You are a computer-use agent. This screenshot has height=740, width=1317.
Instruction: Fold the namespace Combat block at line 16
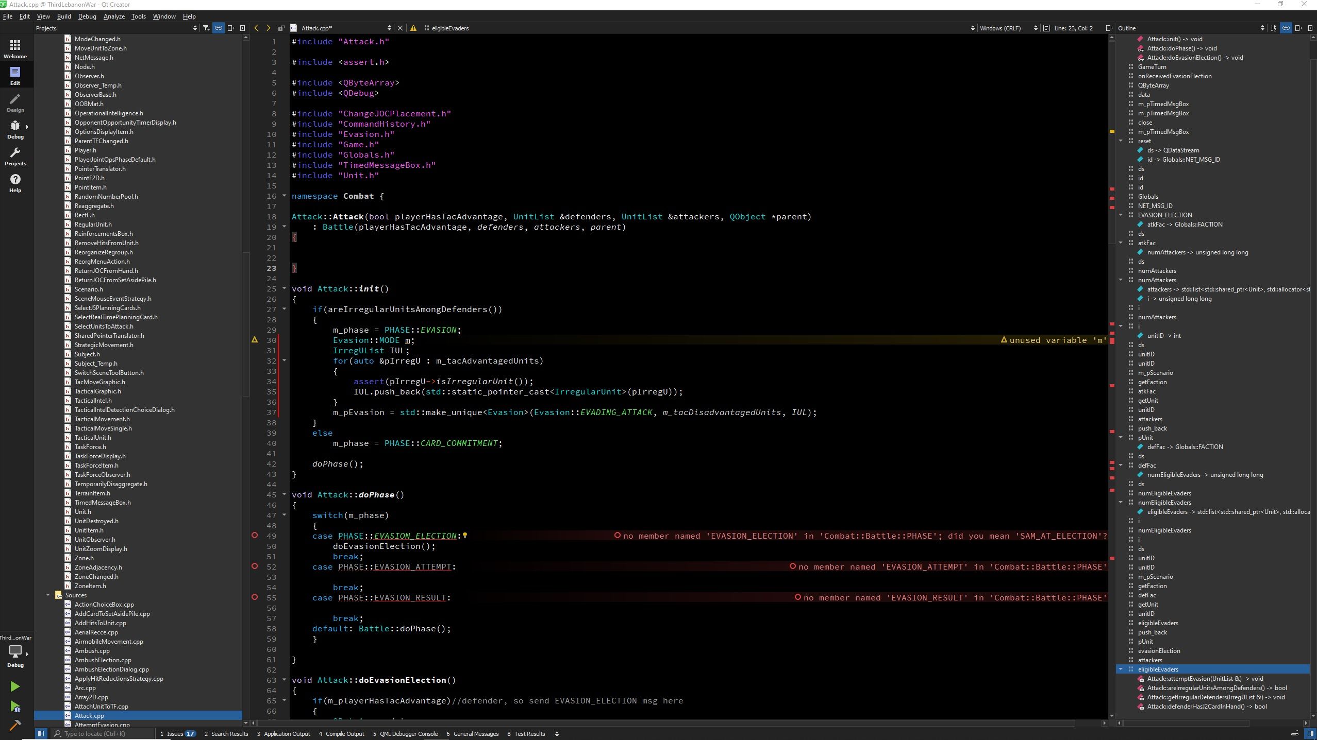pyautogui.click(x=284, y=196)
